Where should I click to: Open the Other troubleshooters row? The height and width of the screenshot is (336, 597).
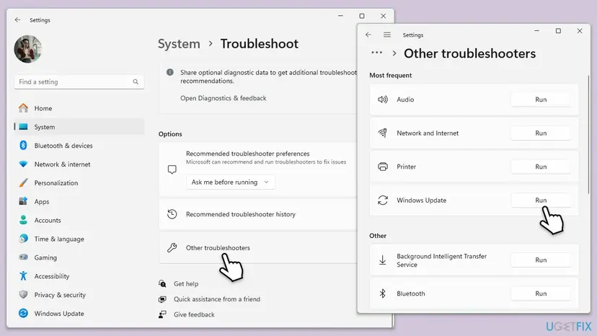tap(258, 247)
